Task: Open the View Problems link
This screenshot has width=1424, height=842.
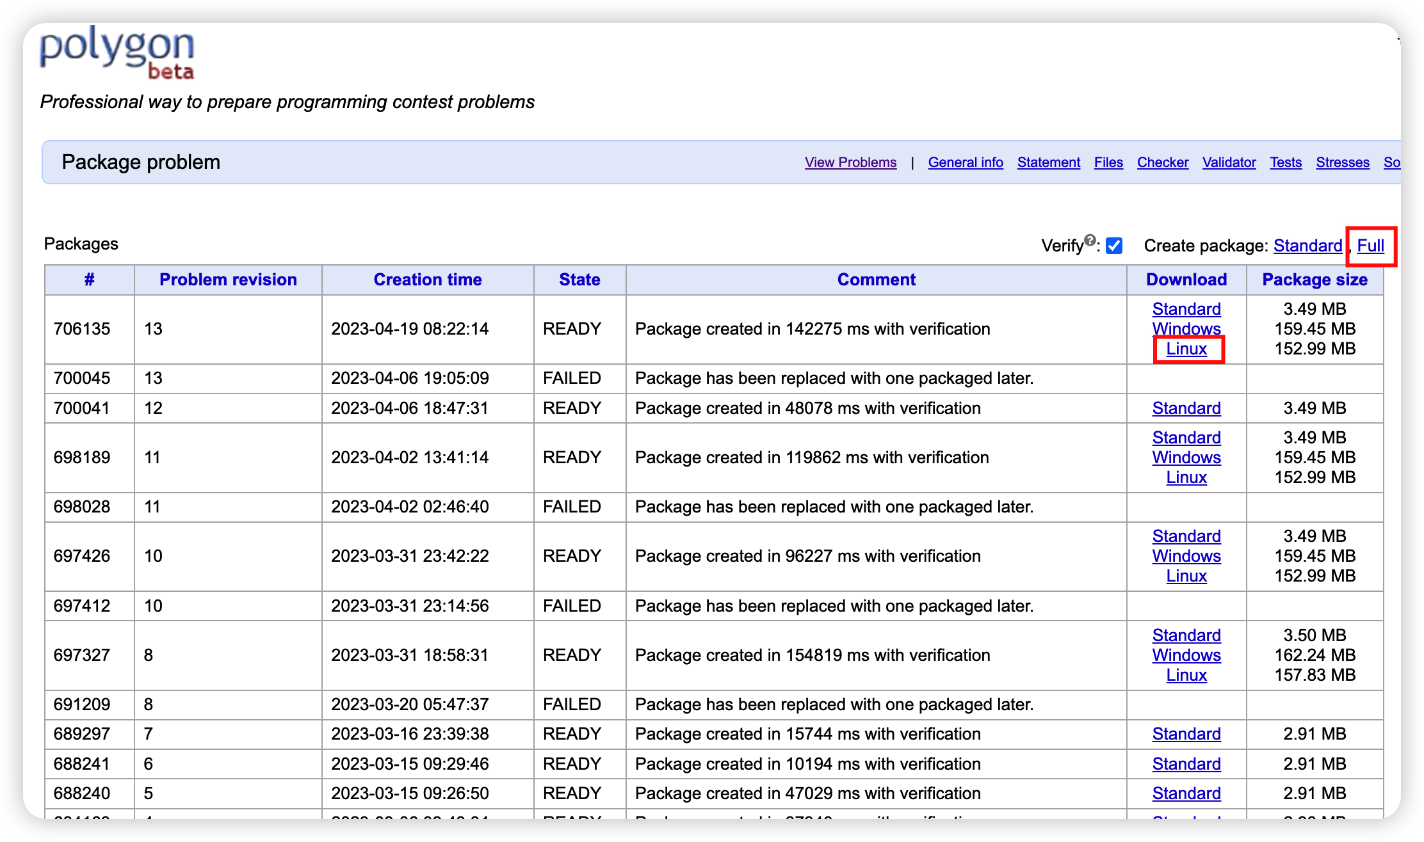Action: [x=850, y=163]
